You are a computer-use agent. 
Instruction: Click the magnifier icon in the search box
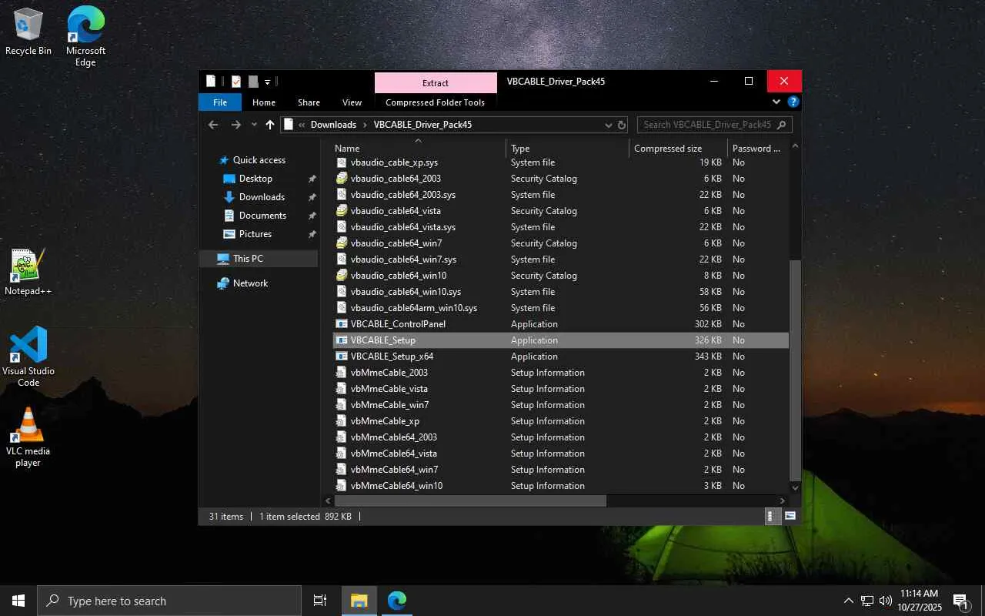click(x=782, y=125)
